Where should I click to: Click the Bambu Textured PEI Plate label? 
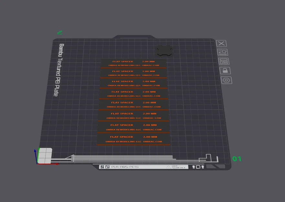(59, 70)
